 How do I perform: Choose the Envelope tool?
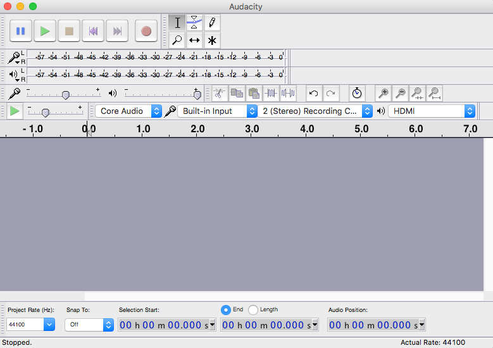(x=194, y=23)
